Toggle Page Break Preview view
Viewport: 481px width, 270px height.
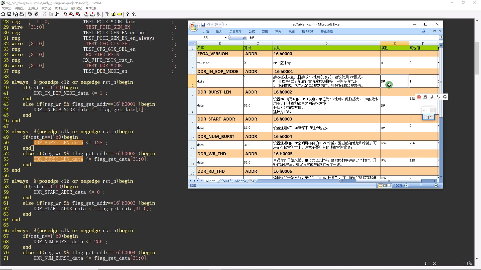pyautogui.click(x=390, y=185)
